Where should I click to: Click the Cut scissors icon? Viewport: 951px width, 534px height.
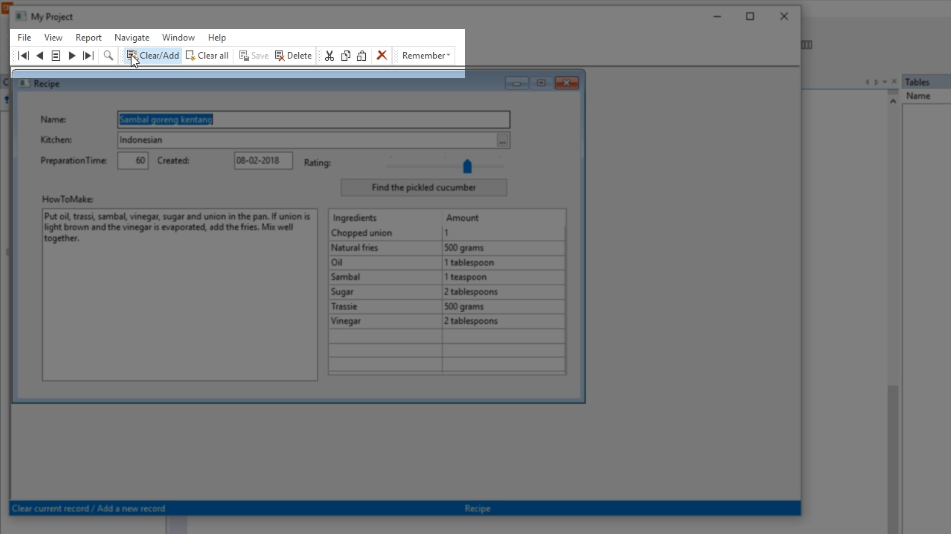tap(330, 56)
